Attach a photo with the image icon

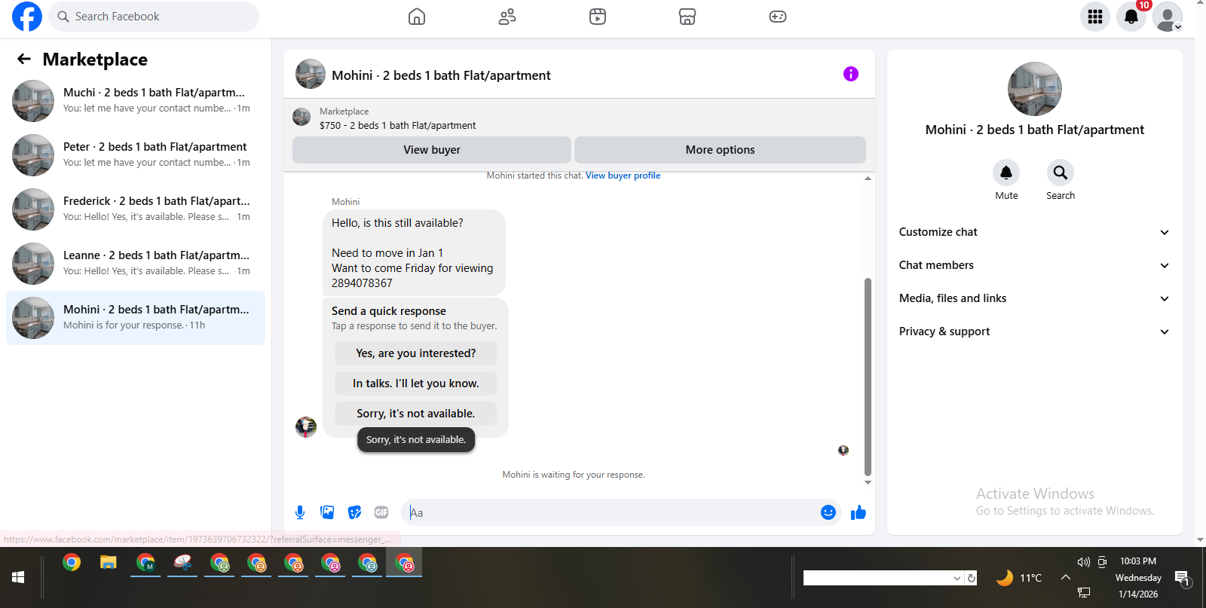pyautogui.click(x=327, y=512)
